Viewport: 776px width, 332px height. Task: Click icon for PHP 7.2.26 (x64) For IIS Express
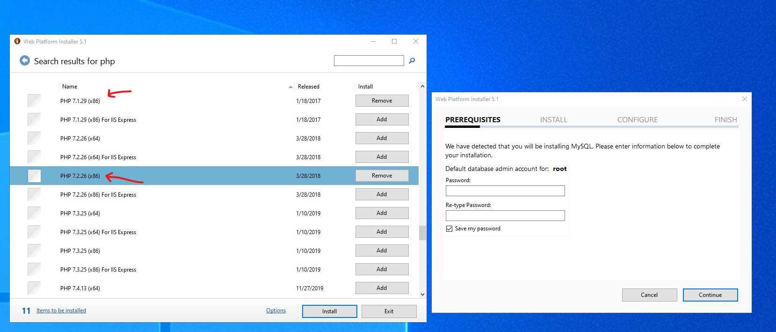(x=34, y=157)
